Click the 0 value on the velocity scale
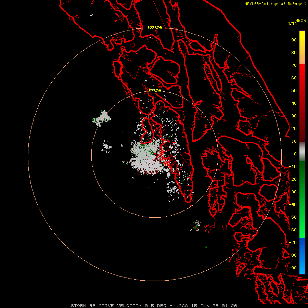This screenshot has width=308, height=308. [x=295, y=154]
